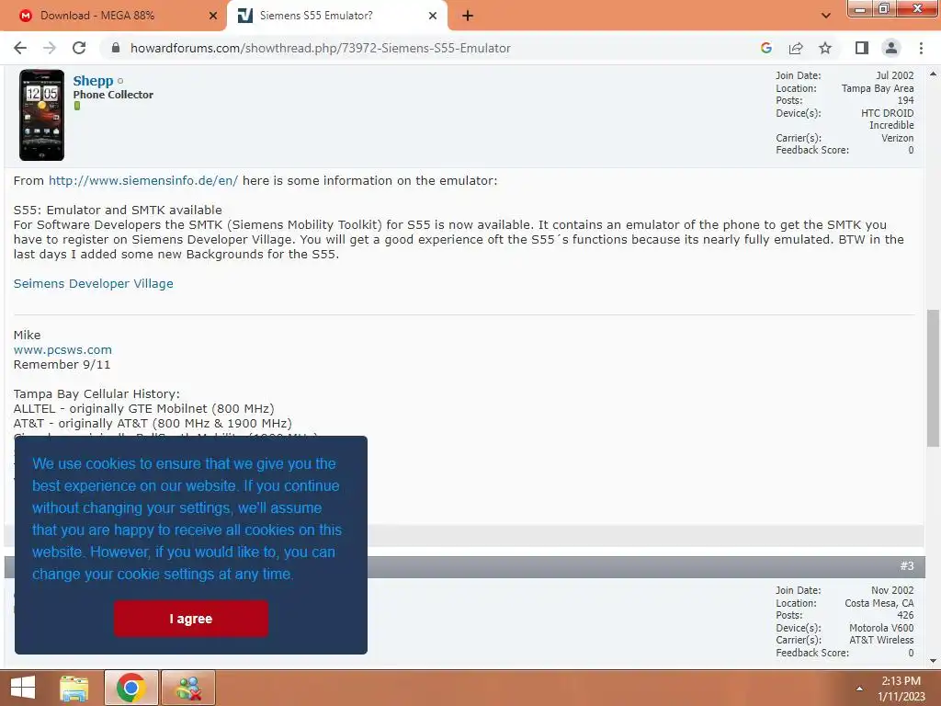Open the Windows Start menu
The image size is (941, 706).
pyautogui.click(x=23, y=688)
